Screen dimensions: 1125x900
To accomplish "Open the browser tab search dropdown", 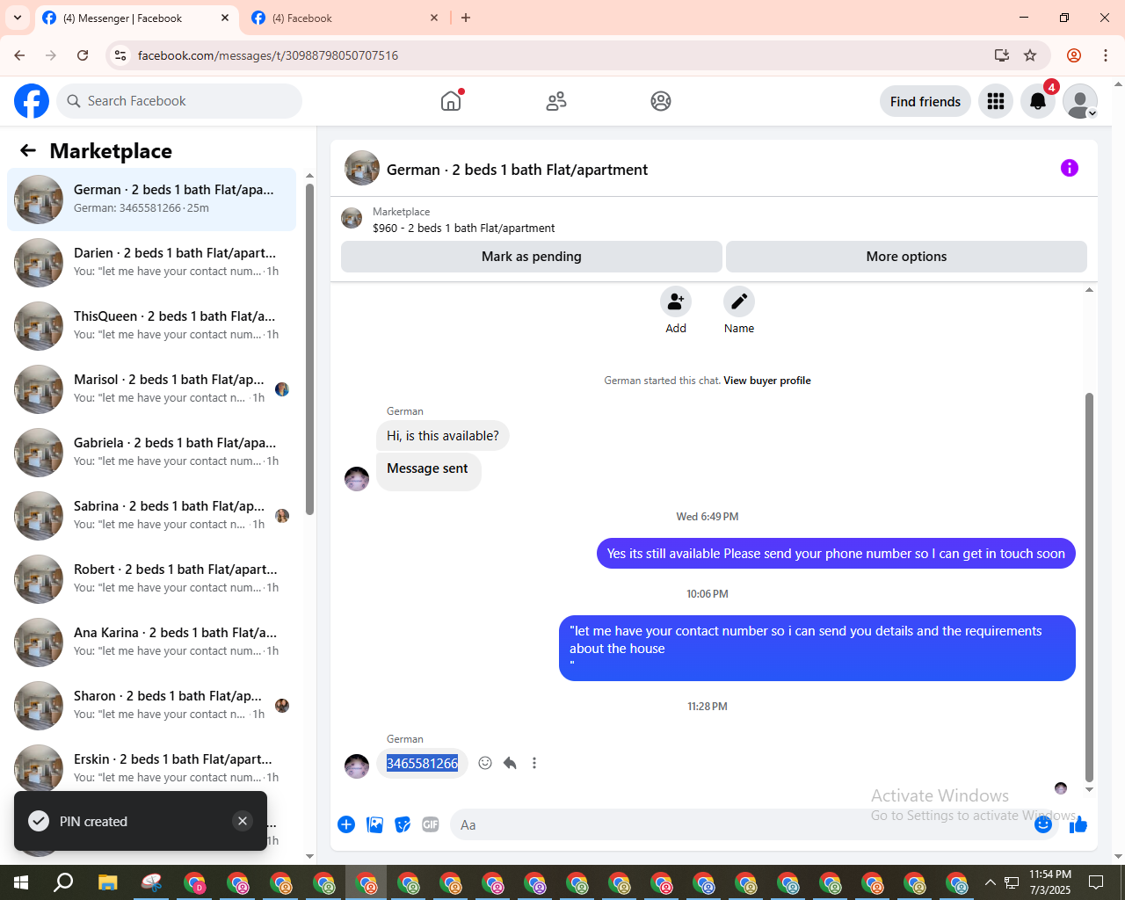I will [x=18, y=18].
